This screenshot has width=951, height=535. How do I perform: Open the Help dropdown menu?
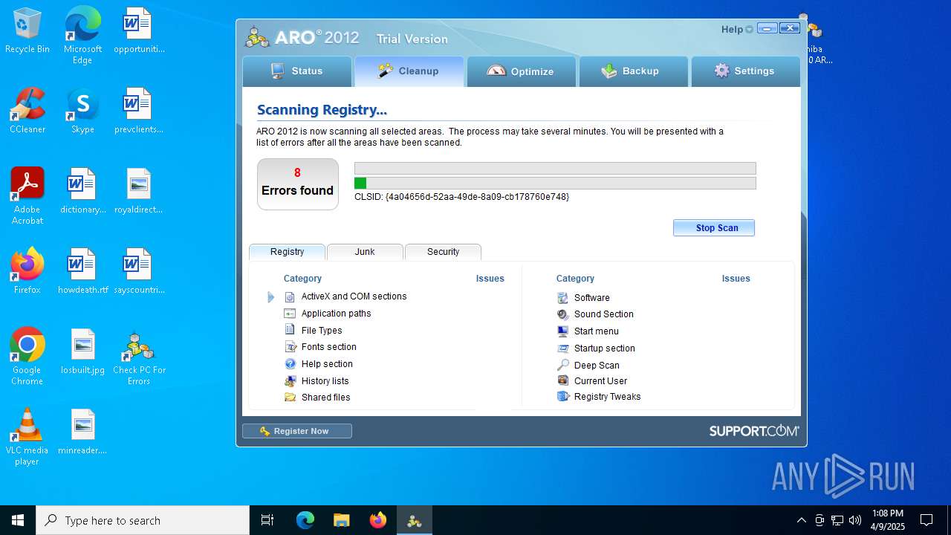click(x=737, y=30)
